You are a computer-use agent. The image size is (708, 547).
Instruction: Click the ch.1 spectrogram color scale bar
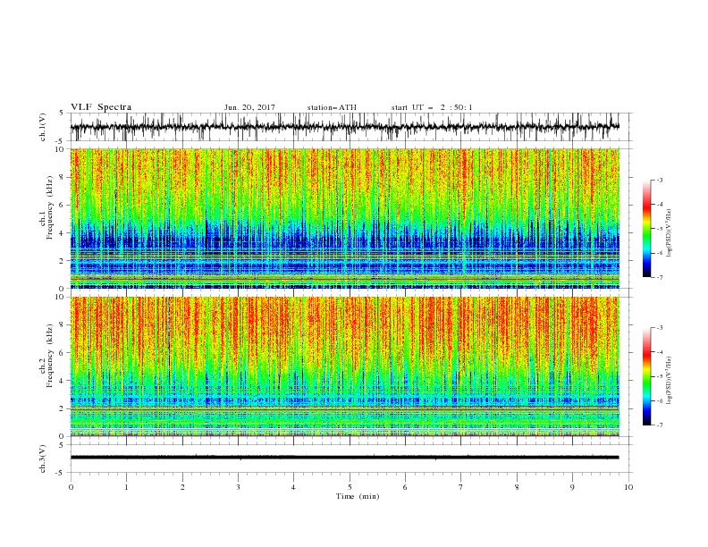coord(646,229)
